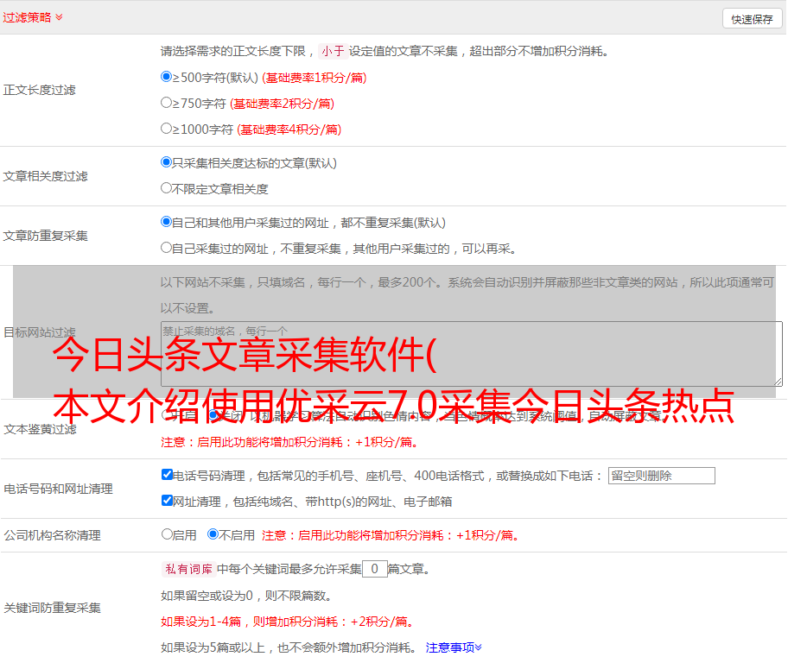Select 自己和其他用户采集过的网址 no-repeat option
The width and height of the screenshot is (788, 663).
pos(167,222)
